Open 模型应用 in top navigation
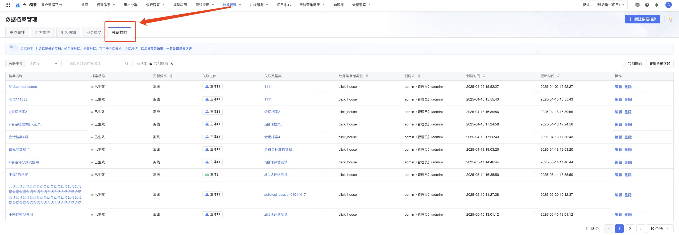This screenshot has width=679, height=235. point(180,5)
